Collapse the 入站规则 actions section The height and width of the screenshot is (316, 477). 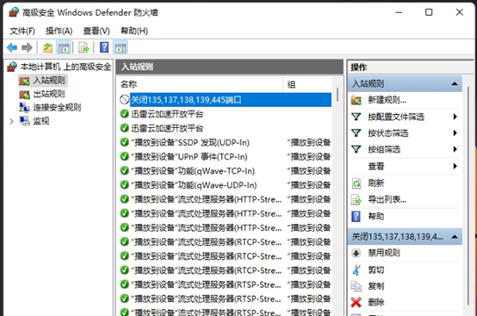tap(455, 84)
